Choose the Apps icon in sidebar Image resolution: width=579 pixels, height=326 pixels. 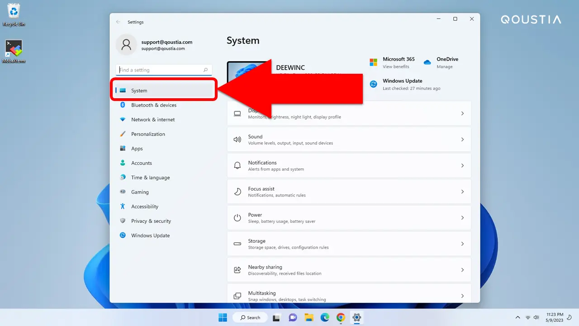123,149
